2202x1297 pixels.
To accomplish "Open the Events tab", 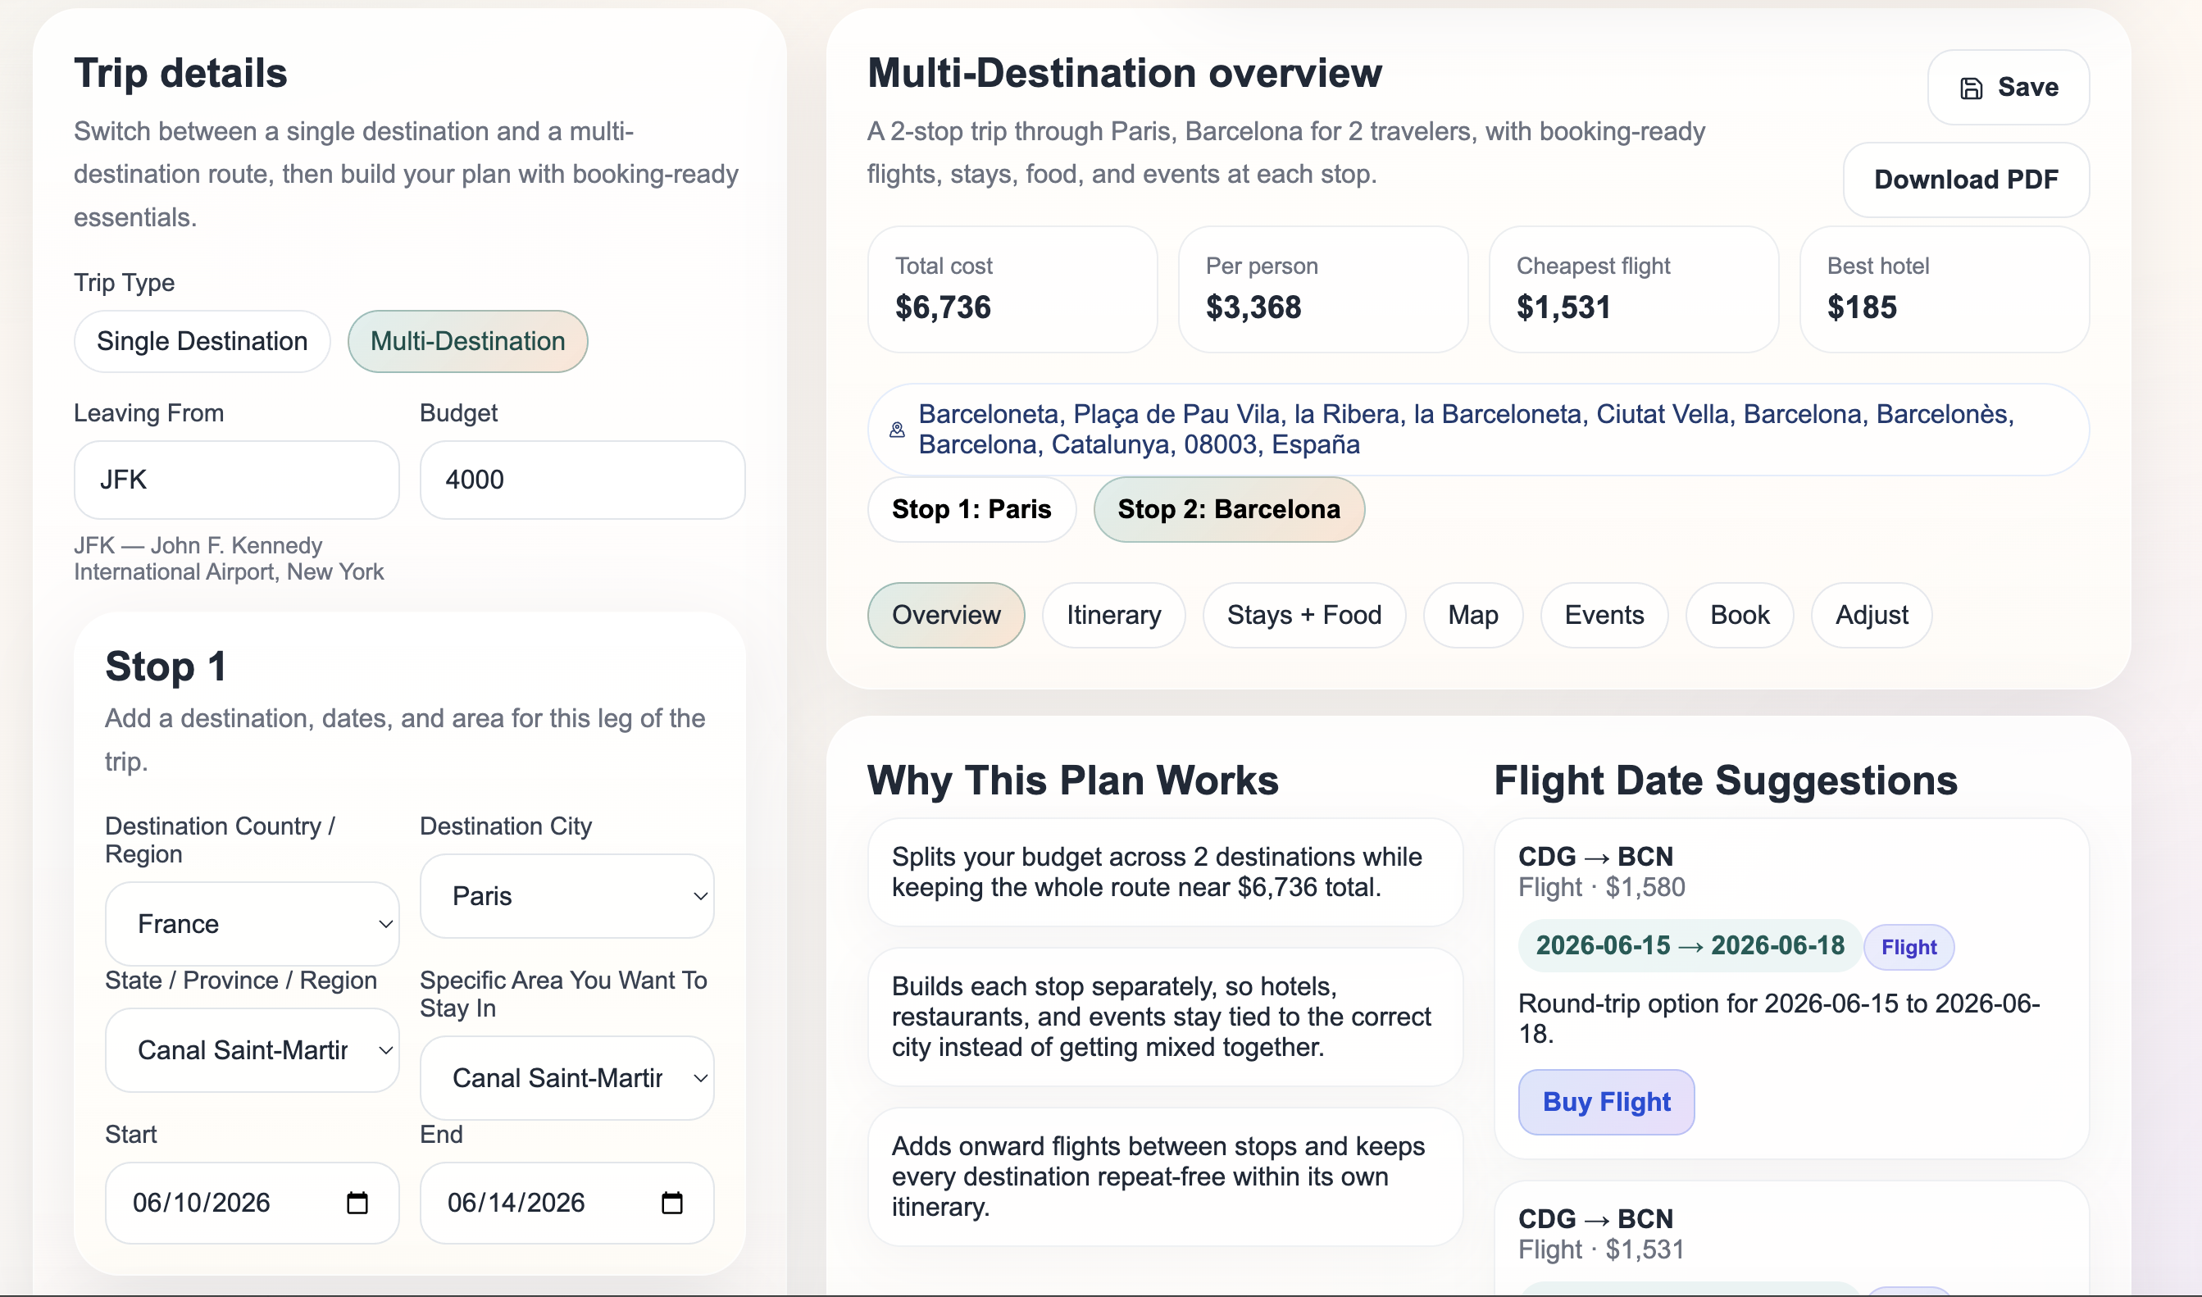I will [x=1604, y=615].
